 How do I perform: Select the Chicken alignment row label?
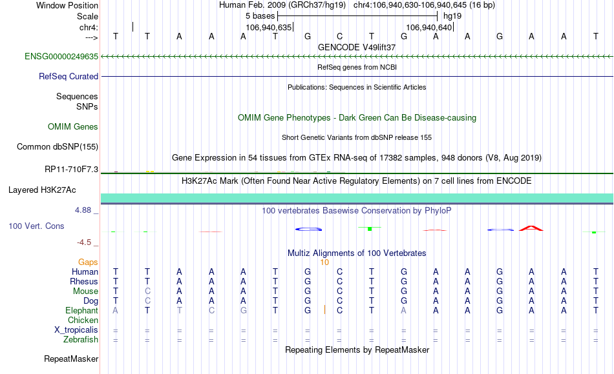coord(83,320)
